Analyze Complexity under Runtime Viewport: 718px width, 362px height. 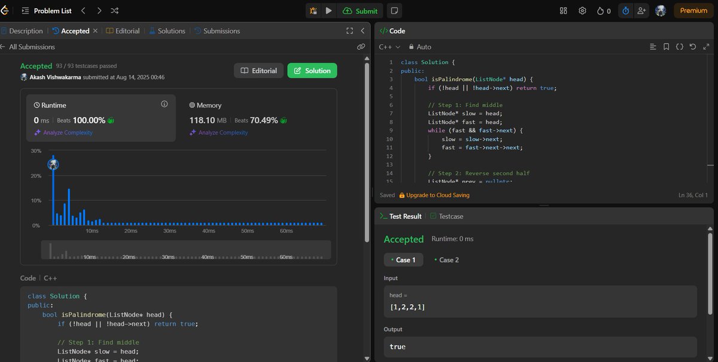(x=63, y=133)
